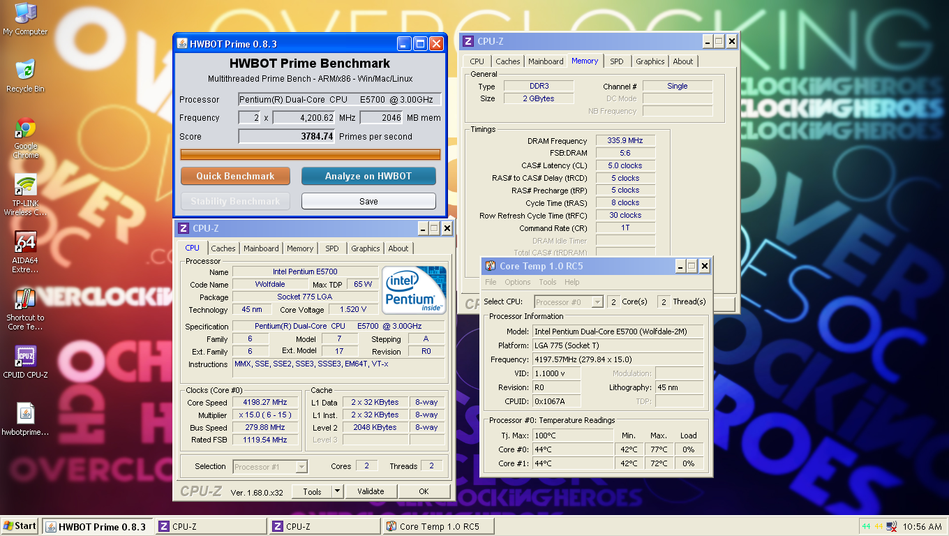Open Graphics tab in CPU window
This screenshot has width=949, height=536.
[366, 248]
